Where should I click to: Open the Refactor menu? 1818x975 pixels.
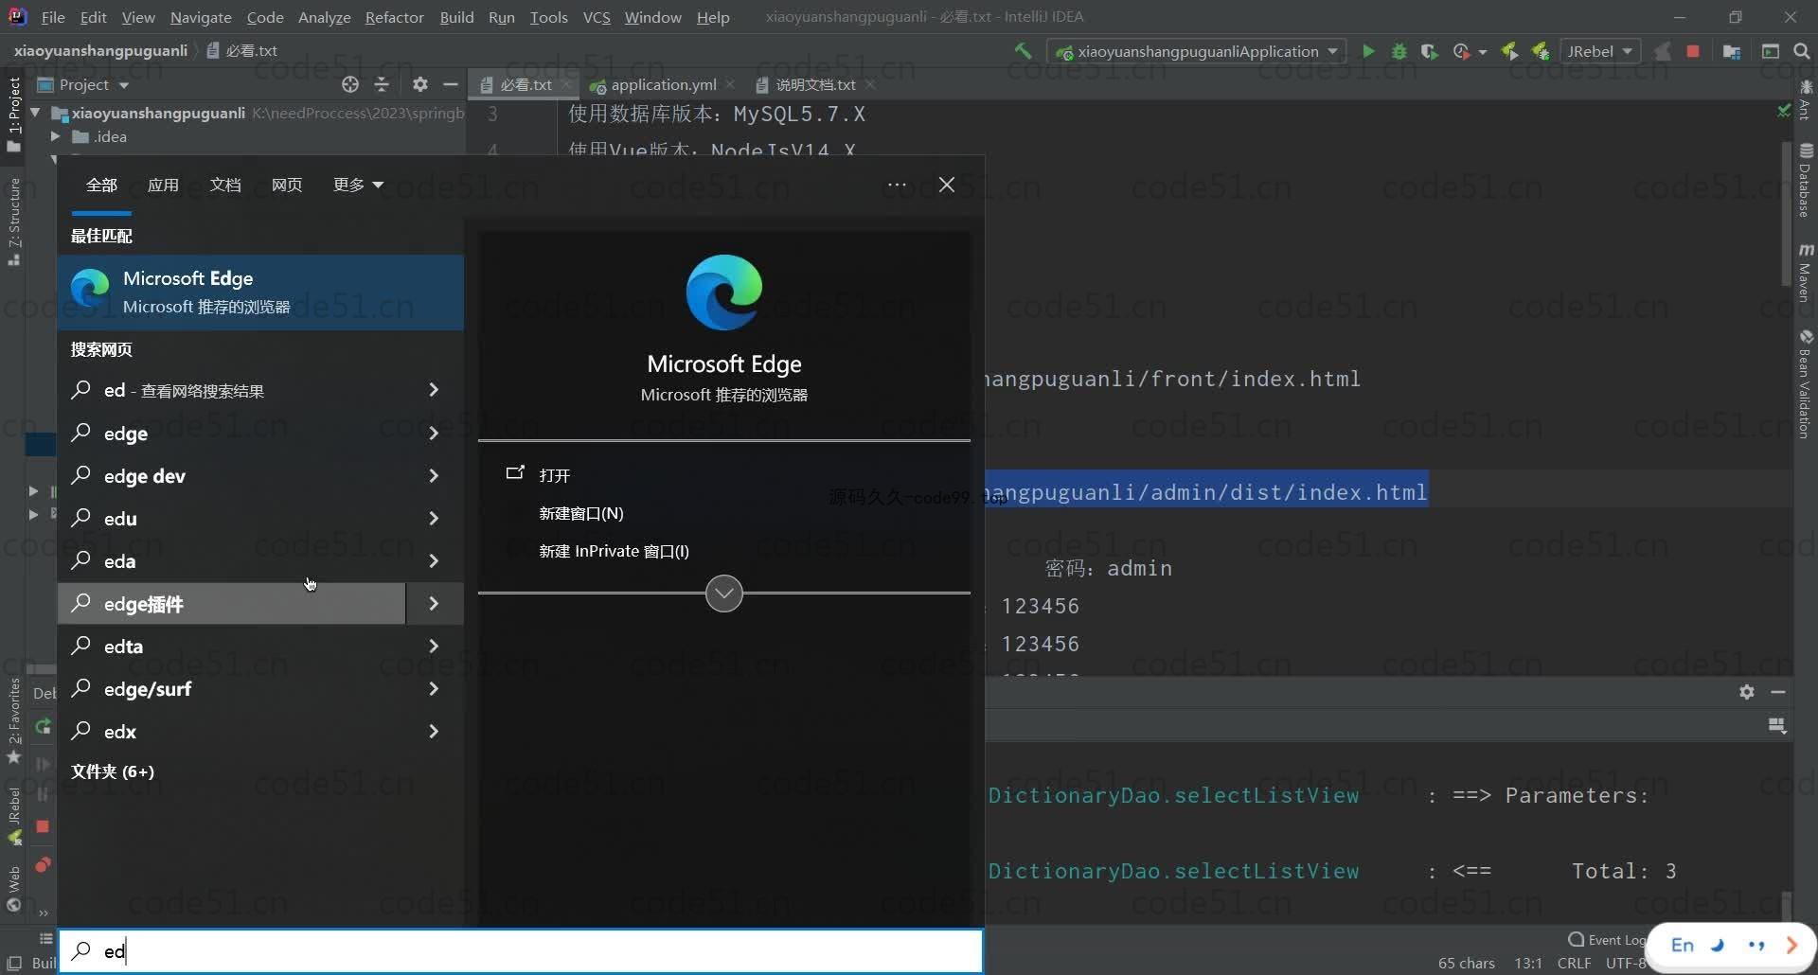[x=394, y=17]
